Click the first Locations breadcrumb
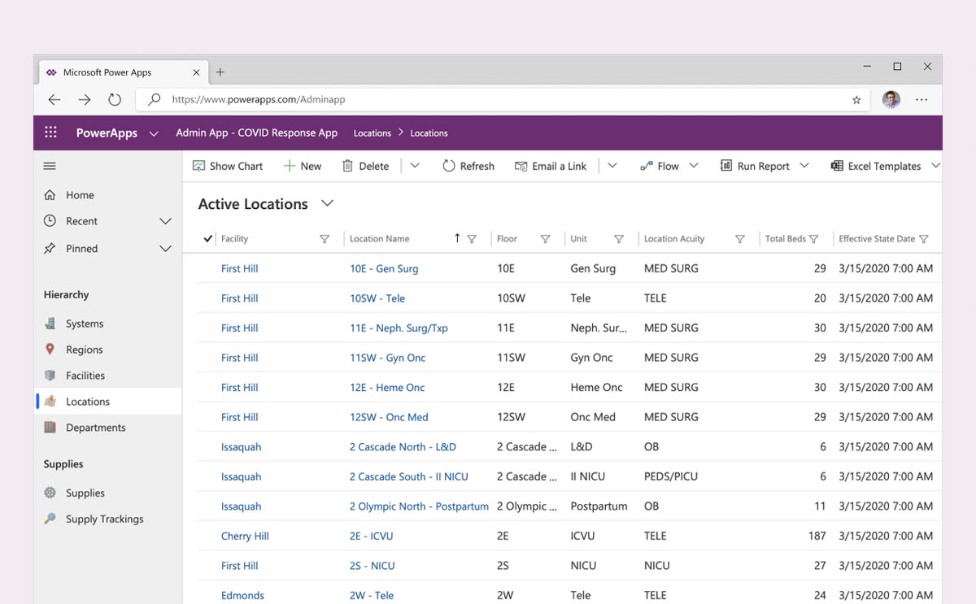Viewport: 976px width, 604px height. (x=372, y=133)
